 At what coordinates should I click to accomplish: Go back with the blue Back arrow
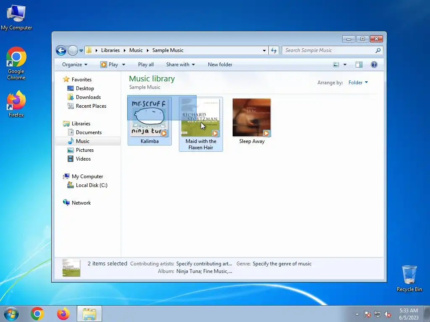pos(61,50)
